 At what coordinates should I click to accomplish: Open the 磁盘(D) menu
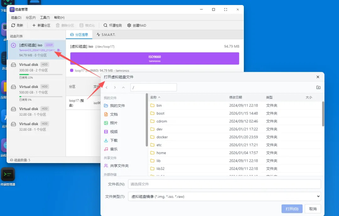click(16, 18)
